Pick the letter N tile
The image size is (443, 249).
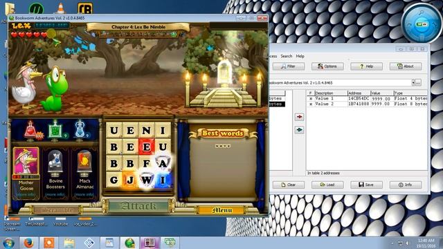click(146, 131)
